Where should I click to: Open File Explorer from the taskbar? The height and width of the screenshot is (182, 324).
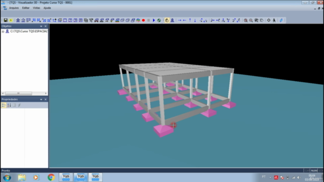click(22, 177)
